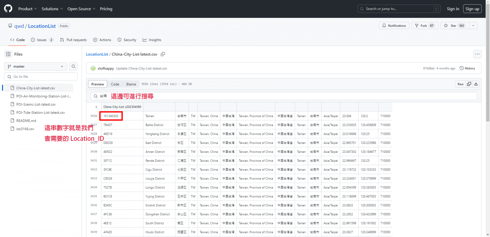490x237 pixels.
Task: Star the repository
Action: click(x=455, y=26)
